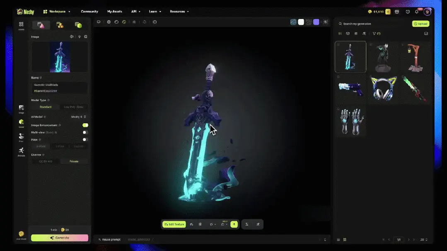Viewport: 447px width, 251px height.
Task: Go to the Community page
Action: [89, 11]
